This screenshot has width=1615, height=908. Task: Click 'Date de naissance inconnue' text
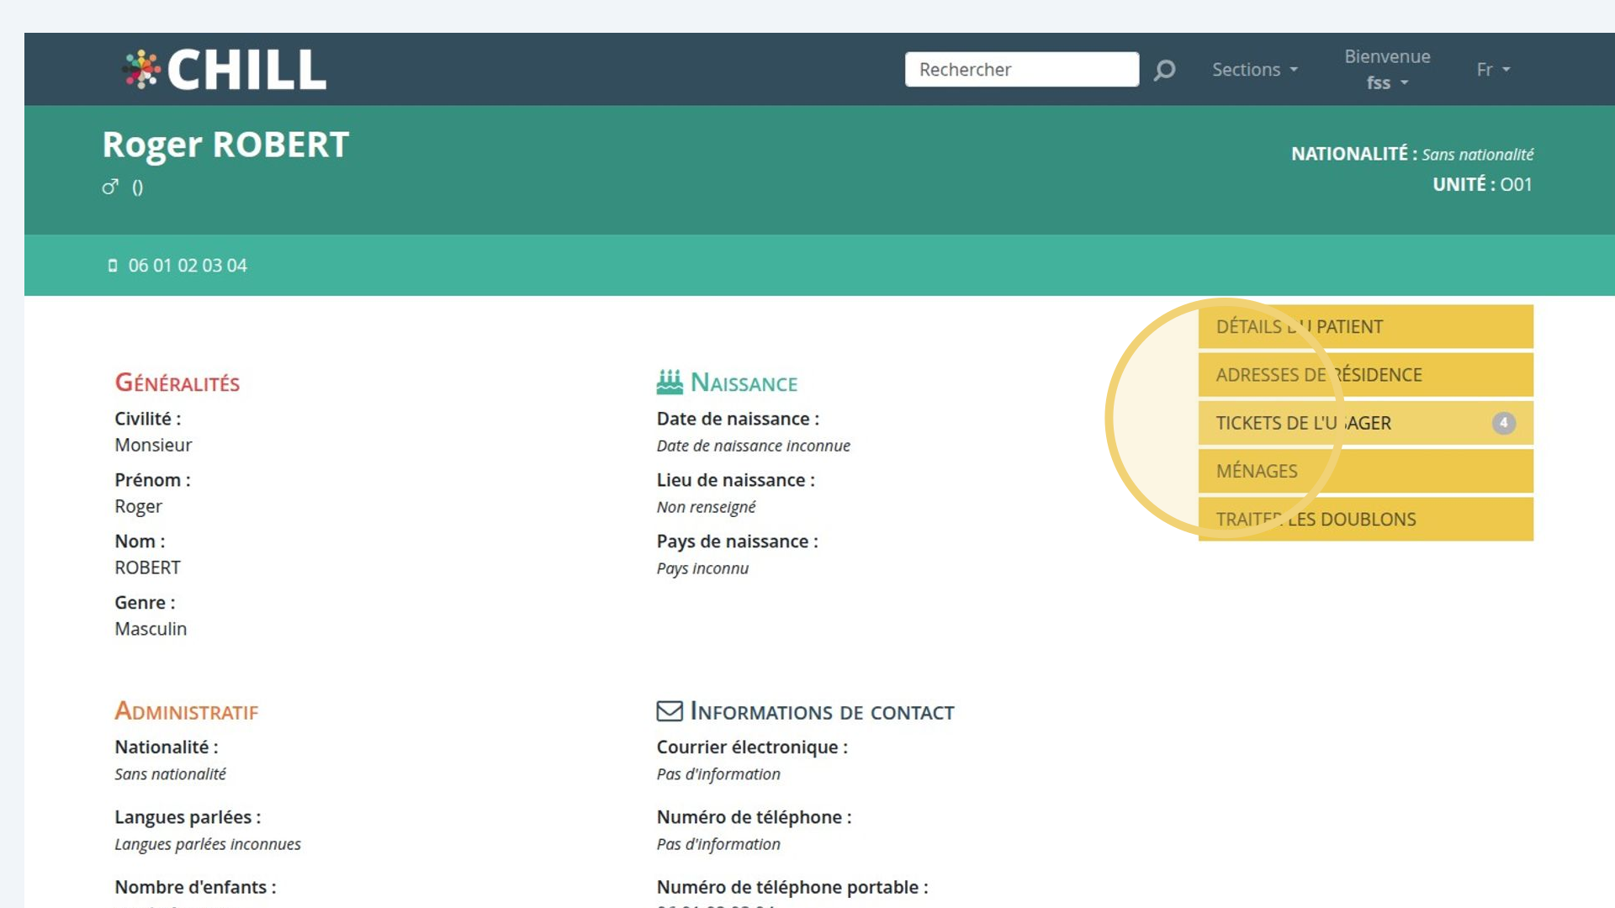click(753, 446)
